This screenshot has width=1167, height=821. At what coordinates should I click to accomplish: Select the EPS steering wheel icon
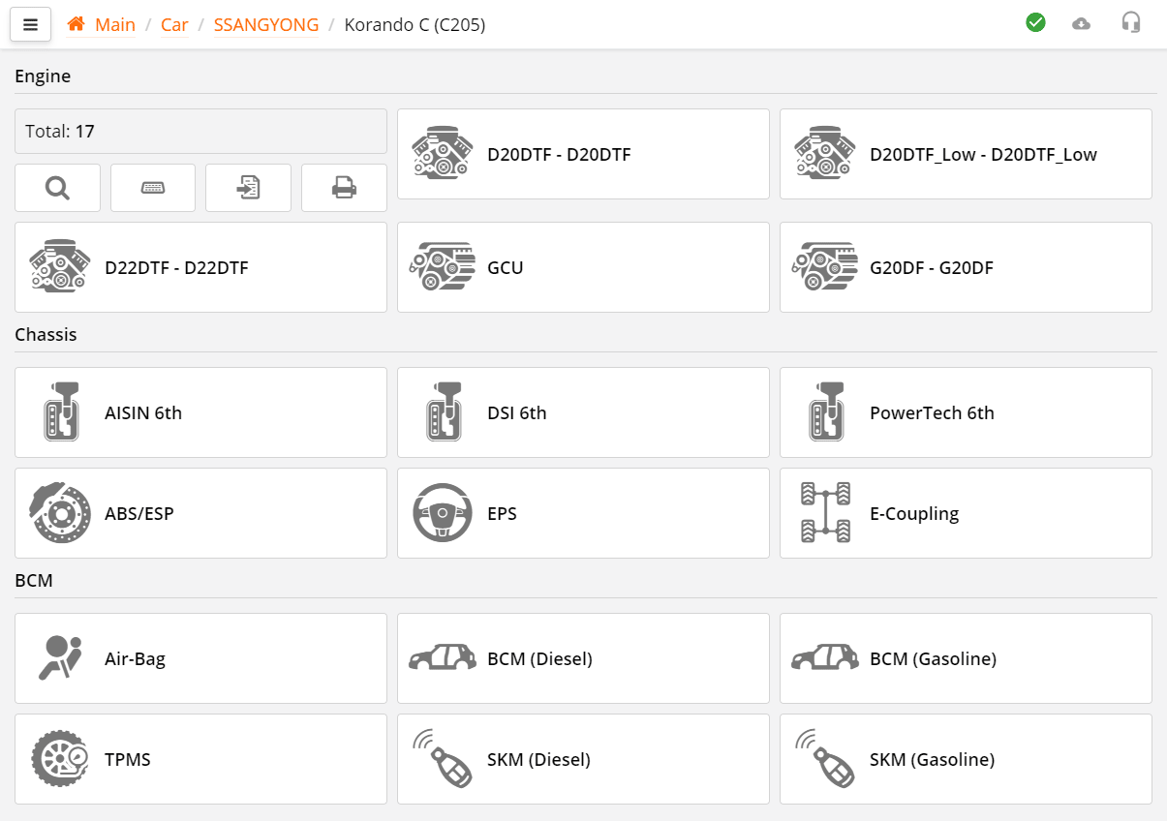[442, 513]
